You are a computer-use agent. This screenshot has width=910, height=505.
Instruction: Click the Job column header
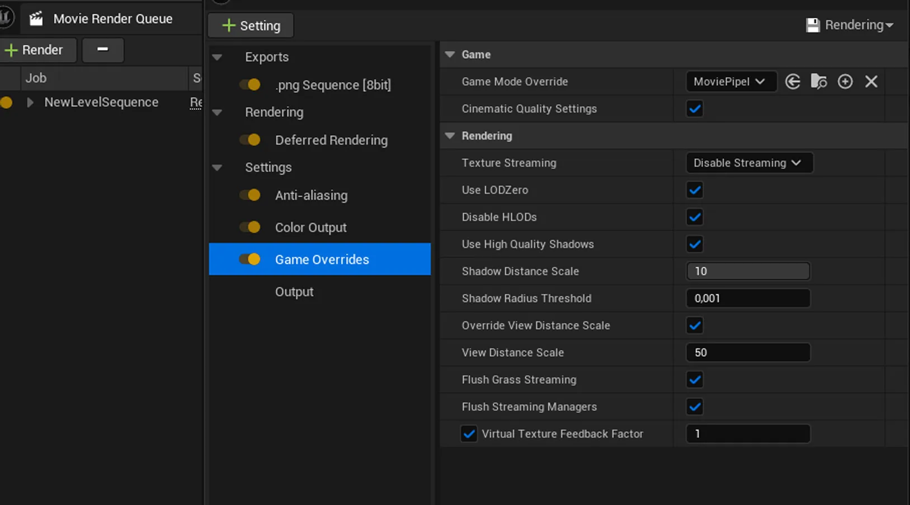pyautogui.click(x=103, y=78)
